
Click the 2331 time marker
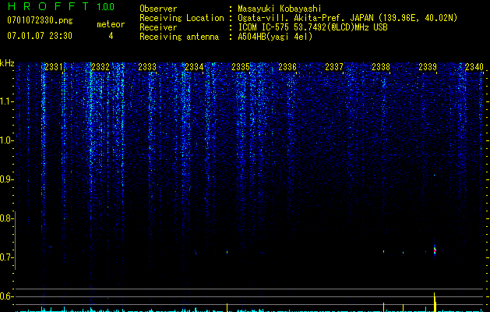[x=54, y=66]
